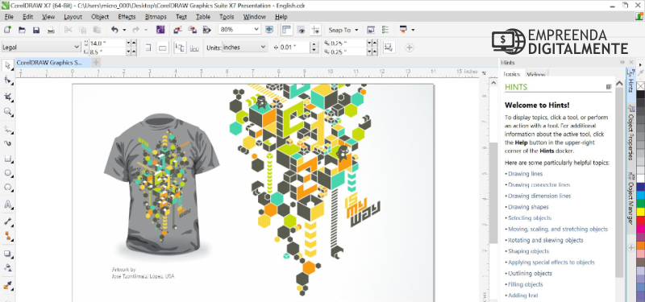Toggle Current page layout button

coord(194,48)
